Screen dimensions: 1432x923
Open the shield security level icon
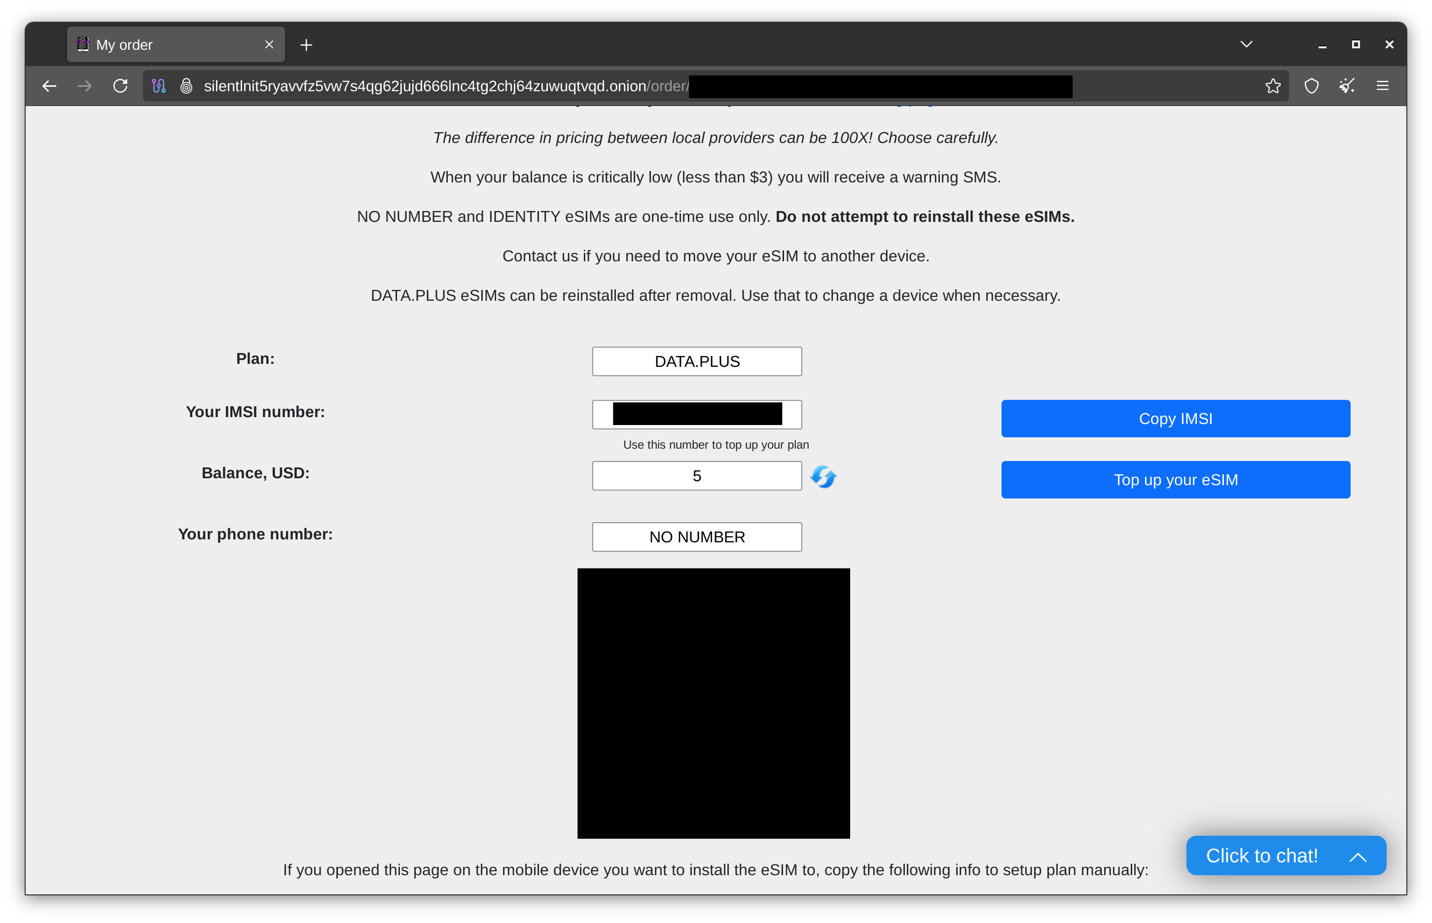coord(1312,86)
